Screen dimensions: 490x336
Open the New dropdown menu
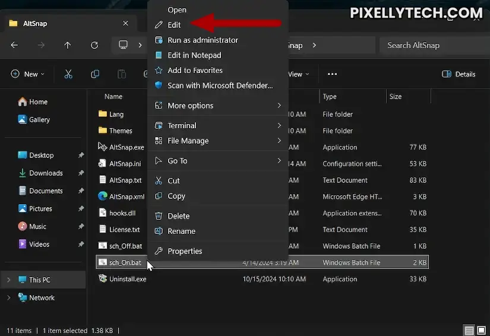click(27, 74)
